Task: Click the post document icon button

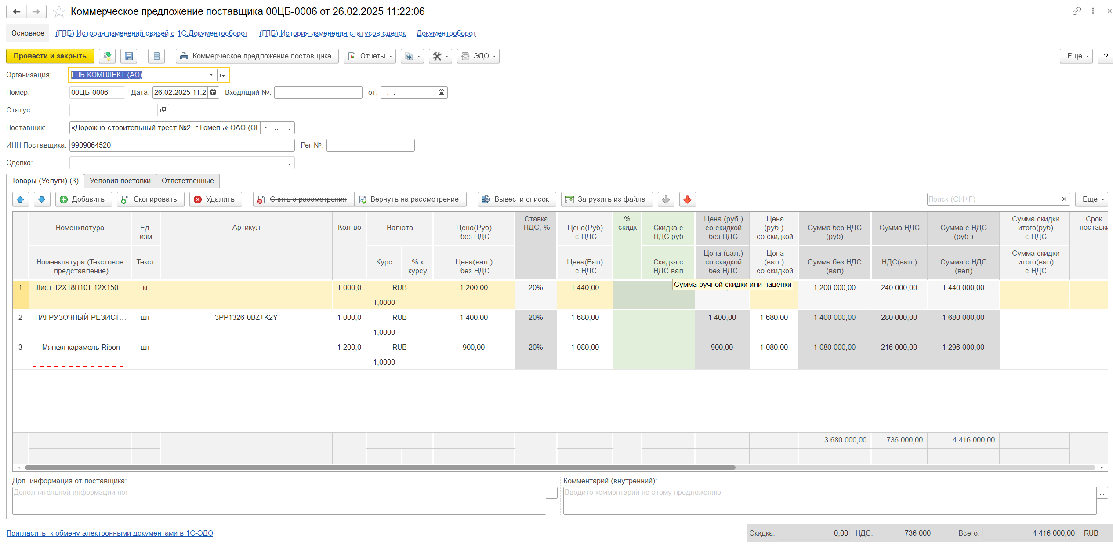Action: click(x=107, y=56)
